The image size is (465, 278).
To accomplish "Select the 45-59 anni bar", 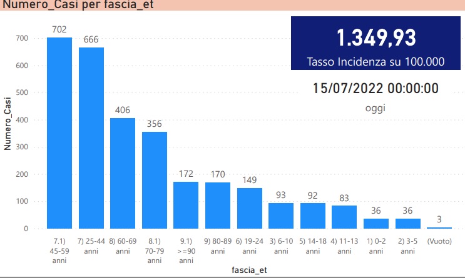I will (59, 132).
